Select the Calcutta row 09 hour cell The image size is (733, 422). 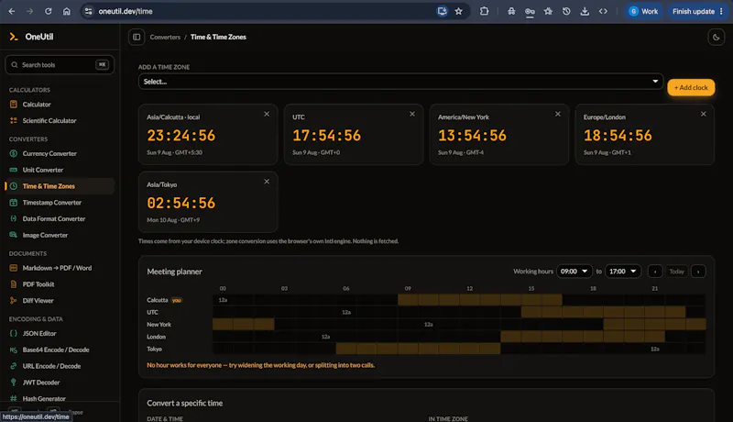click(x=408, y=300)
